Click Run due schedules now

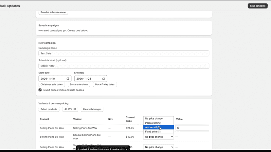53,12
